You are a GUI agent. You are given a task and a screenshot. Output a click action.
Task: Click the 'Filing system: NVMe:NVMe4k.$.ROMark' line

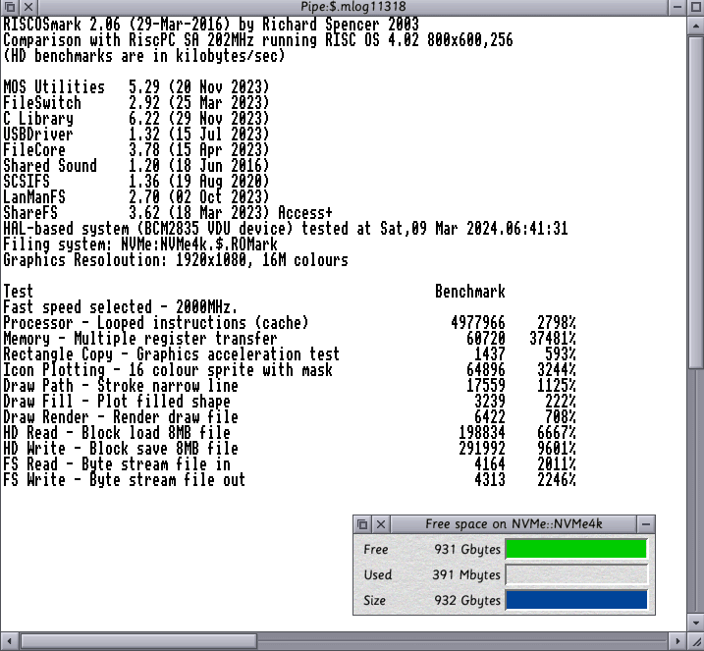pyautogui.click(x=140, y=244)
